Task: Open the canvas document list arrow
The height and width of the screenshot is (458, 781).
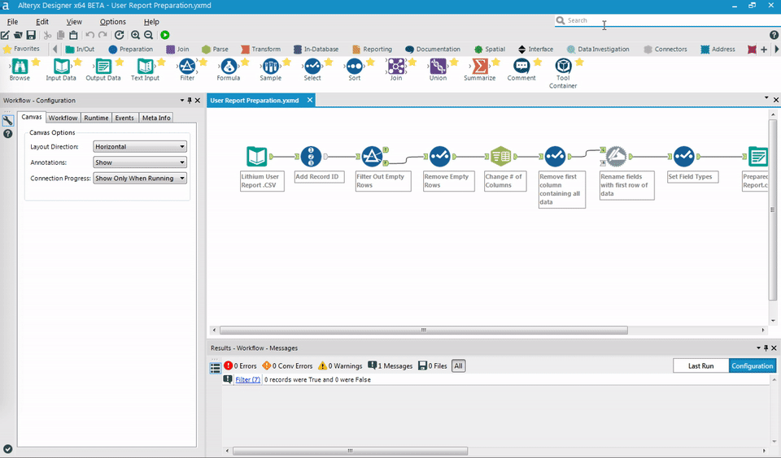Action: click(x=766, y=98)
